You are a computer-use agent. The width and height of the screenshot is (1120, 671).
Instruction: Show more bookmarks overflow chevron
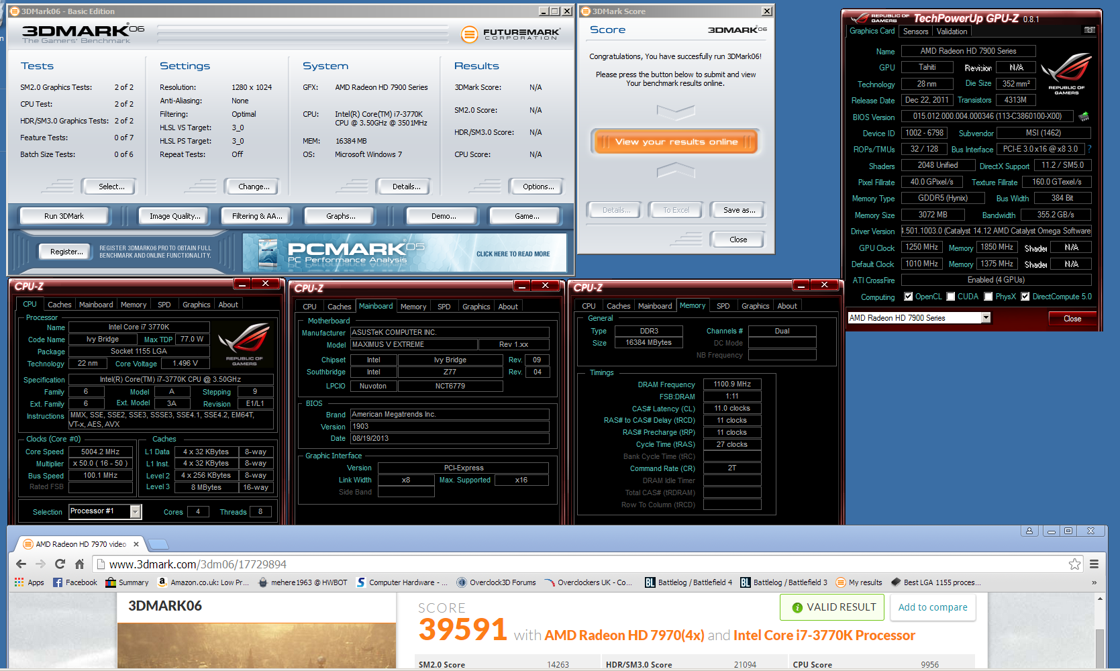click(1094, 582)
